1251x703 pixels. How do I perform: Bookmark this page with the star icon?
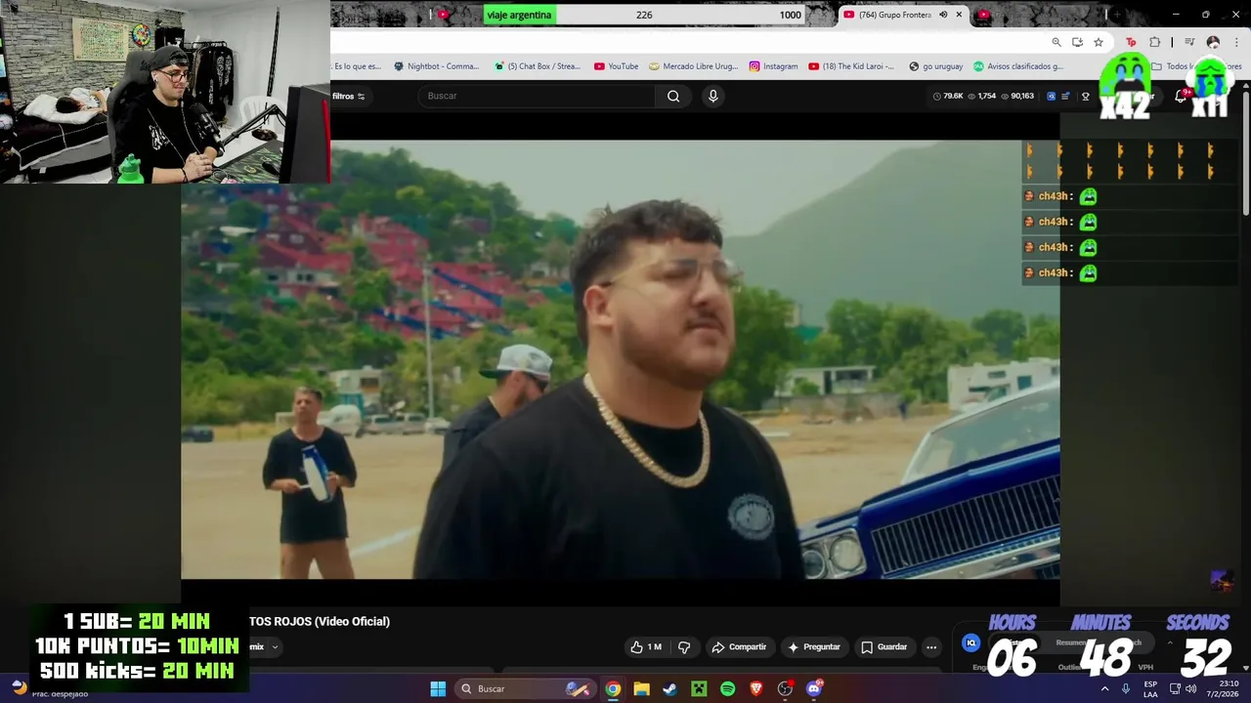coord(1099,42)
